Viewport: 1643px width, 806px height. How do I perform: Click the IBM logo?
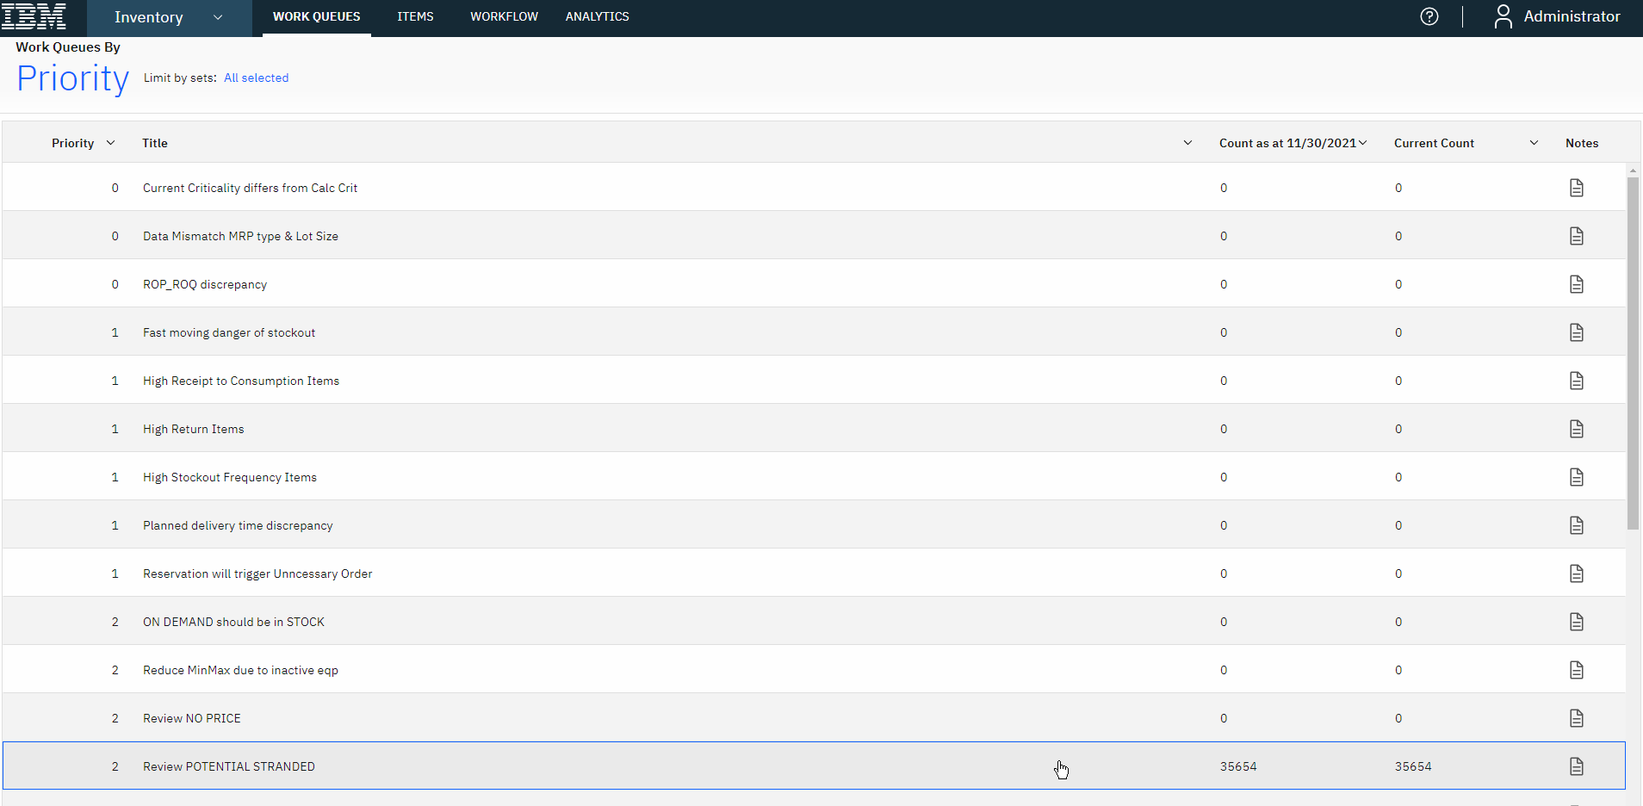point(34,16)
